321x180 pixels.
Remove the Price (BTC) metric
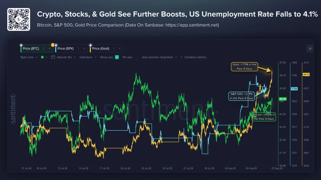click(49, 49)
